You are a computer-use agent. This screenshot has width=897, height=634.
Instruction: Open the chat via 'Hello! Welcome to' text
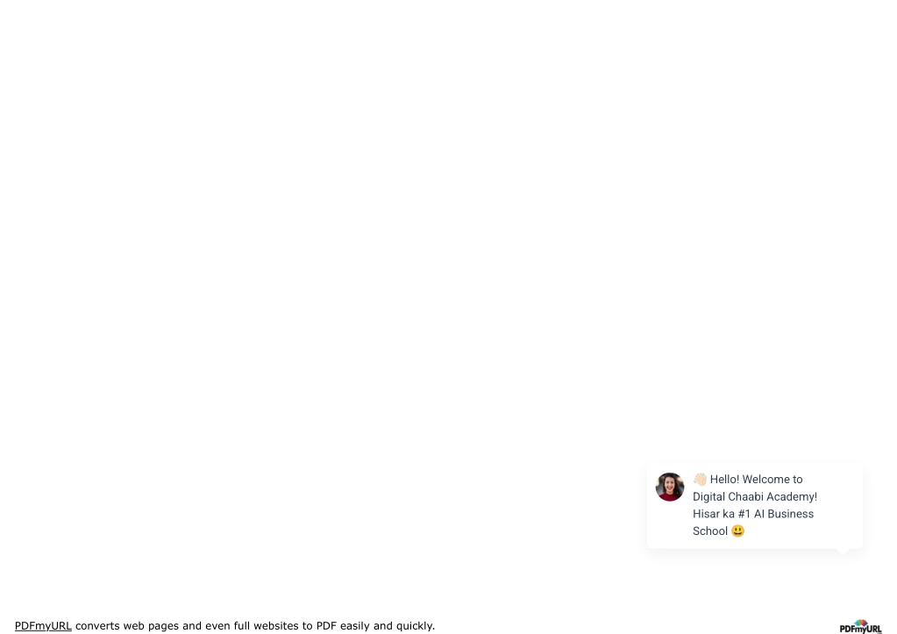[x=757, y=480]
